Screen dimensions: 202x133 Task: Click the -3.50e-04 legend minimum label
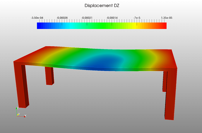click(x=37, y=18)
